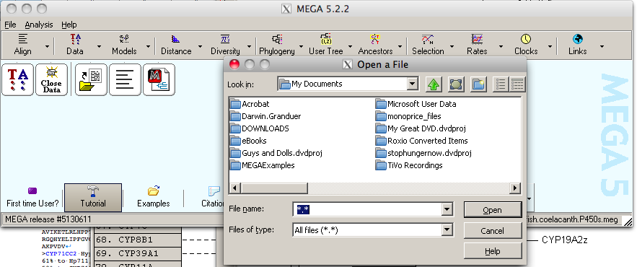Expand the Distance dropdown arrow

pyautogui.click(x=200, y=46)
